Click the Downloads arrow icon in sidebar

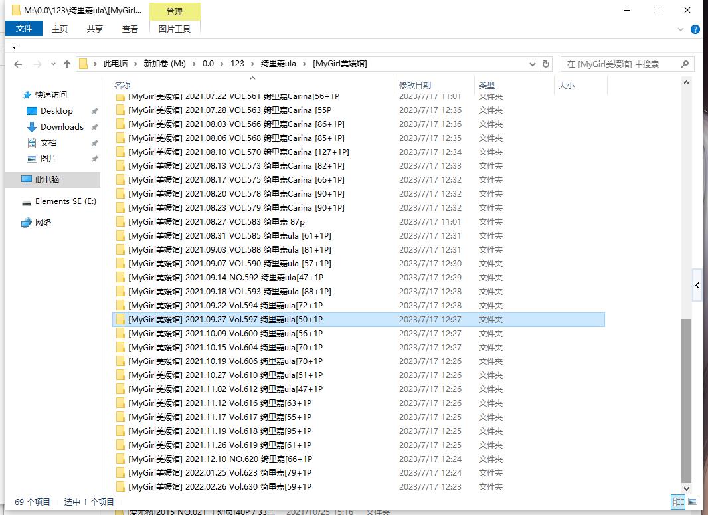[x=32, y=127]
